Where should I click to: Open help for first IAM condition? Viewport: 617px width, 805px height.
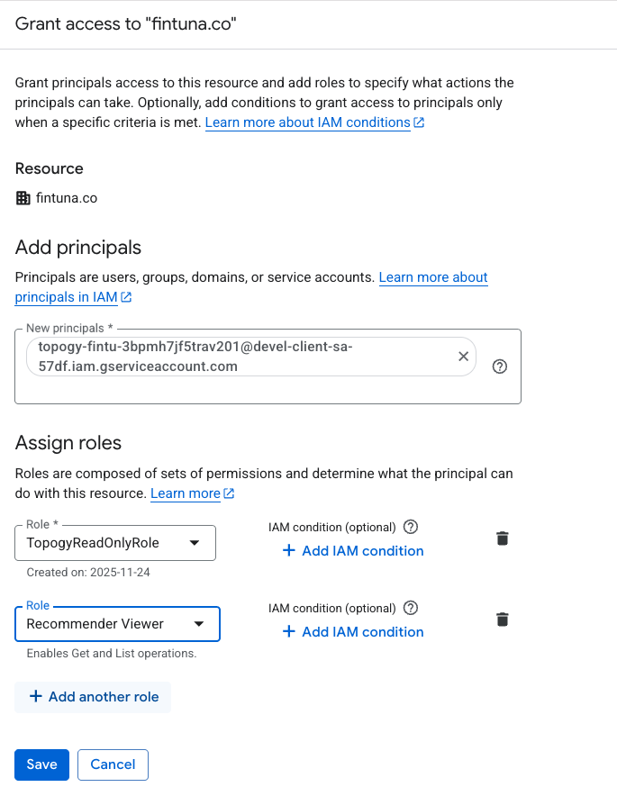(x=411, y=527)
